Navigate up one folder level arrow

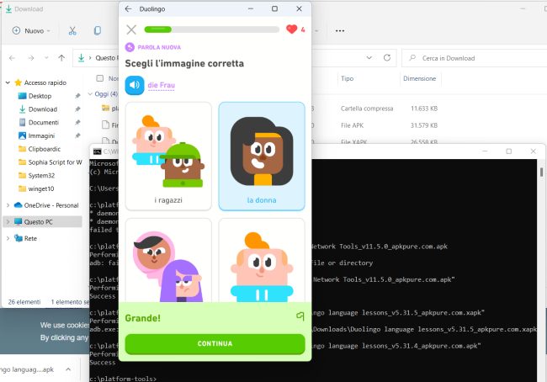[61, 58]
